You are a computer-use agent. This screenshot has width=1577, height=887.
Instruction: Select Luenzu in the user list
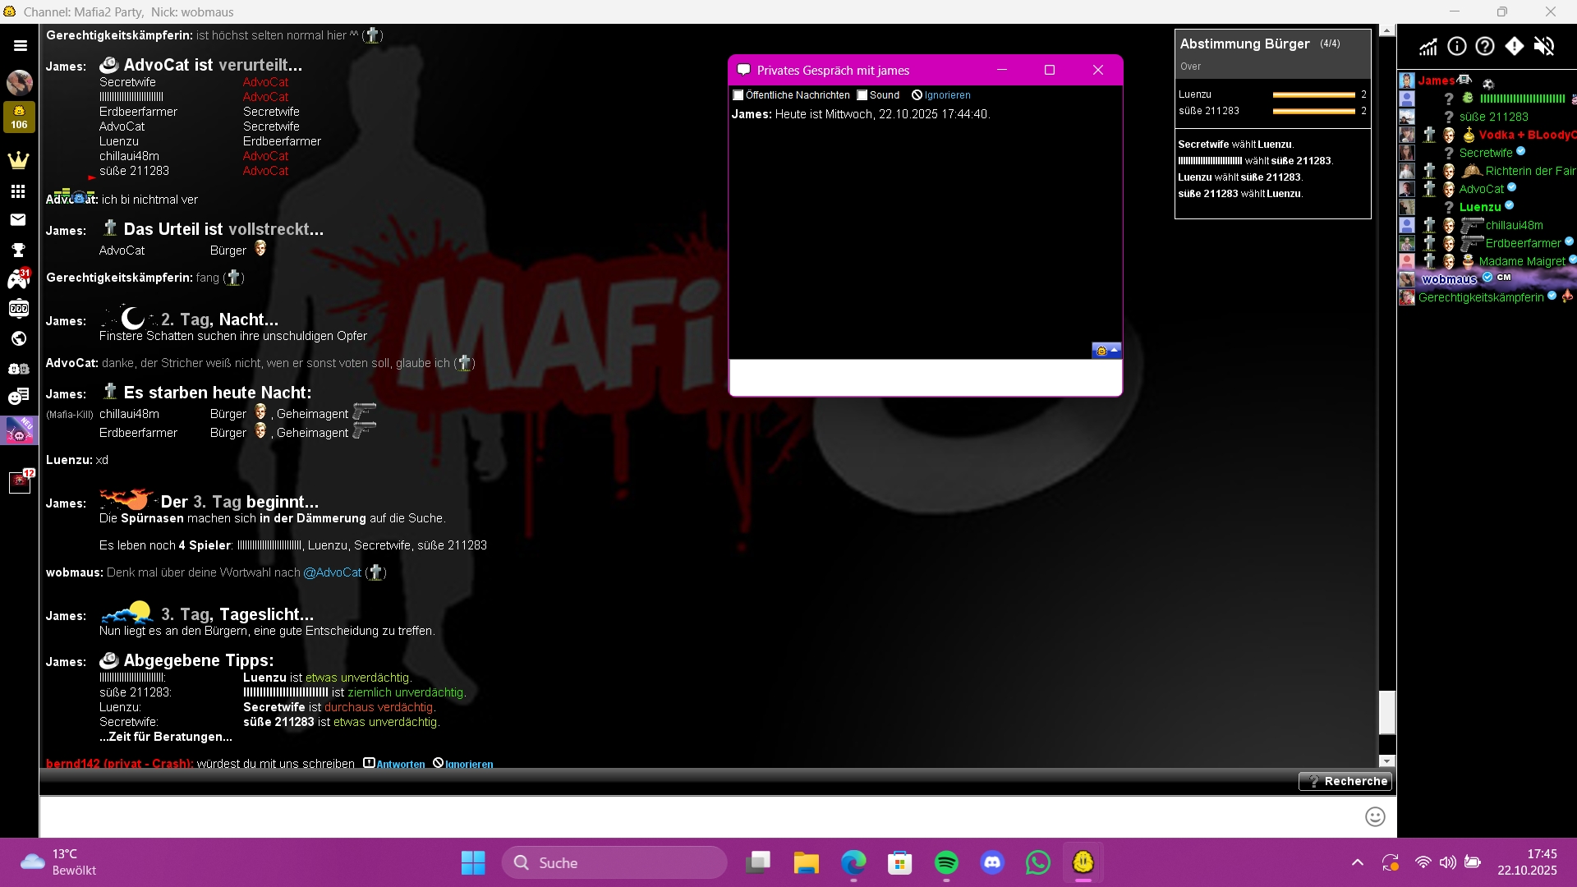[x=1479, y=207]
